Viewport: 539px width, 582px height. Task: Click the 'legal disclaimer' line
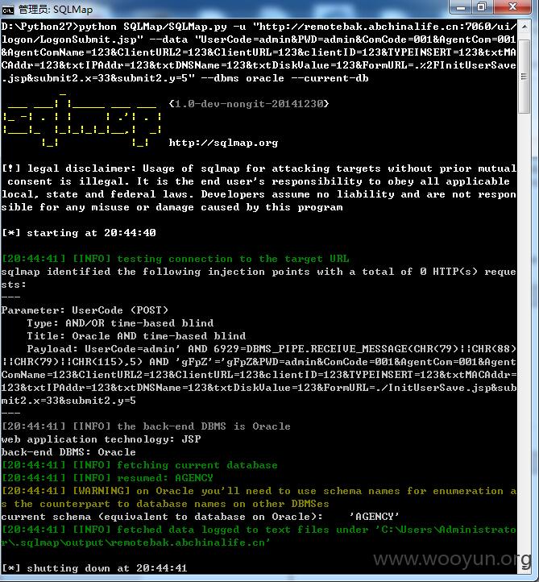tap(259, 168)
